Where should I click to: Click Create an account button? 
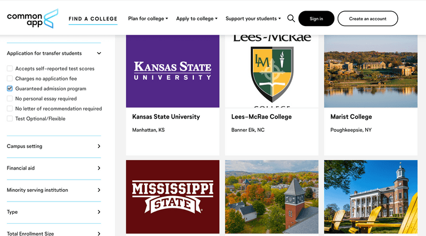click(367, 19)
